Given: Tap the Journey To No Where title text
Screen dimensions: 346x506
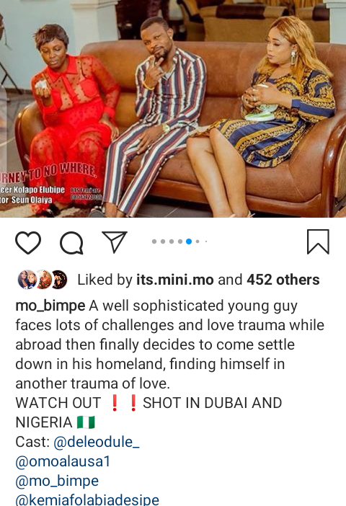Looking at the screenshot, I should (48, 174).
